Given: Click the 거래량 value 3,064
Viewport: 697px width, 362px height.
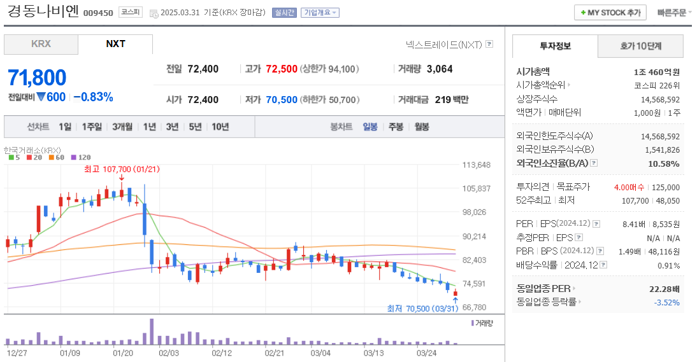Looking at the screenshot, I should pos(440,69).
